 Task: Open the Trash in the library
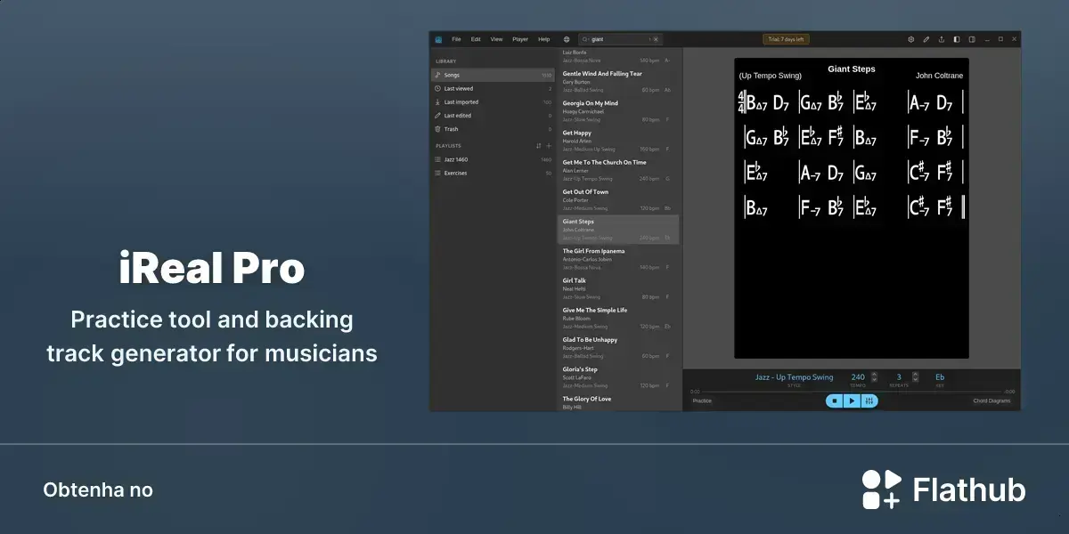493,129
